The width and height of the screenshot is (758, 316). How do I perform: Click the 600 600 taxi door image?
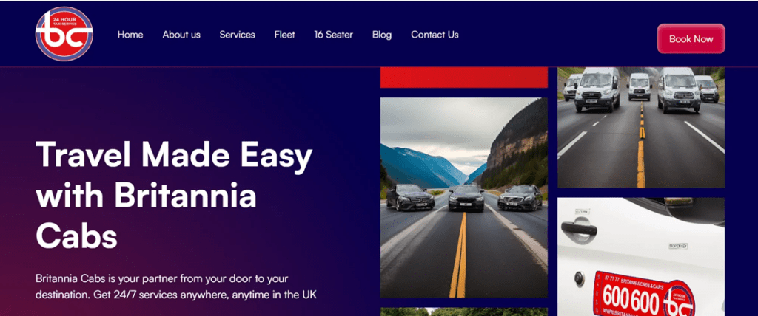coord(641,257)
